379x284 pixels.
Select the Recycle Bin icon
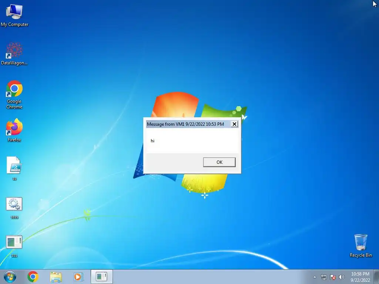(x=360, y=246)
